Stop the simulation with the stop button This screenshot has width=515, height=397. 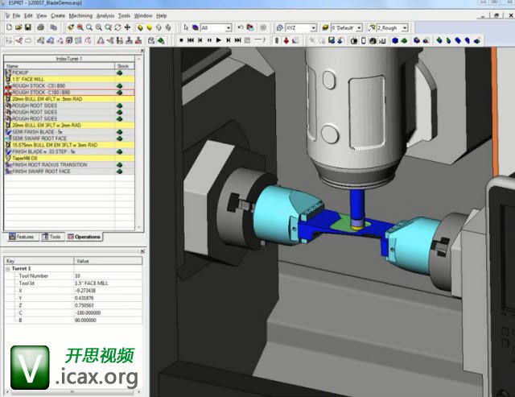(181, 40)
